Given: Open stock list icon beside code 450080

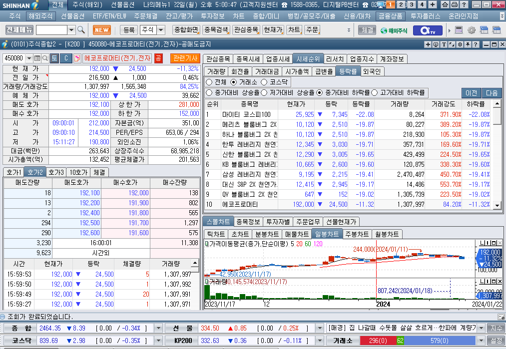Looking at the screenshot, I should [x=37, y=58].
